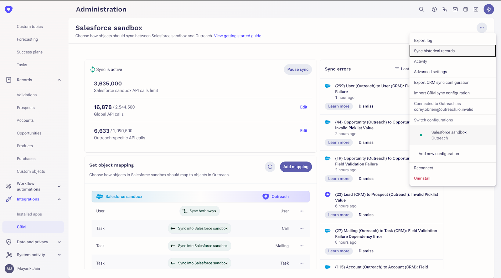The width and height of the screenshot is (501, 278).
Task: Open the options dots for Mailing mapping row
Action: [x=302, y=246]
